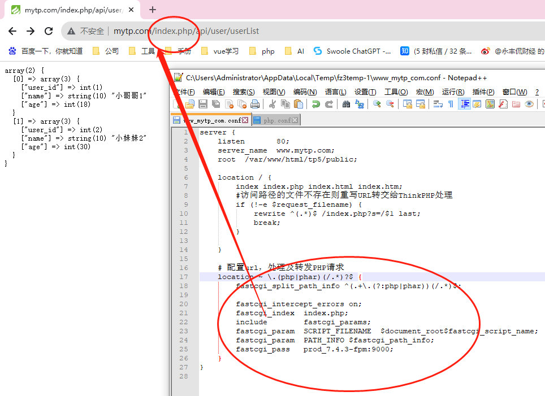Click the Close document toolbar icon
This screenshot has height=396, width=545.
point(229,104)
